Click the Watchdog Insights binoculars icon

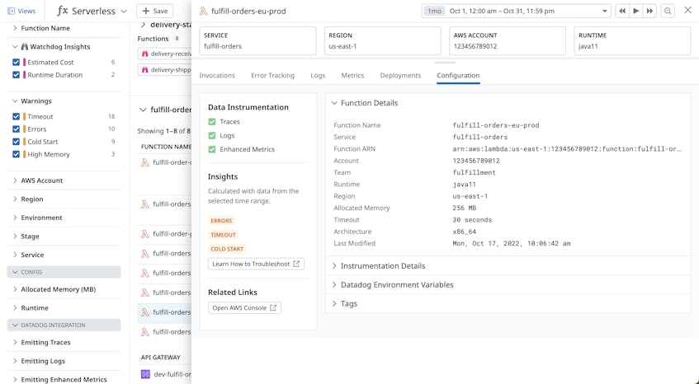pyautogui.click(x=25, y=47)
